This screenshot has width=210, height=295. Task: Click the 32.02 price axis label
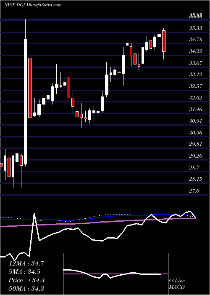(195, 98)
